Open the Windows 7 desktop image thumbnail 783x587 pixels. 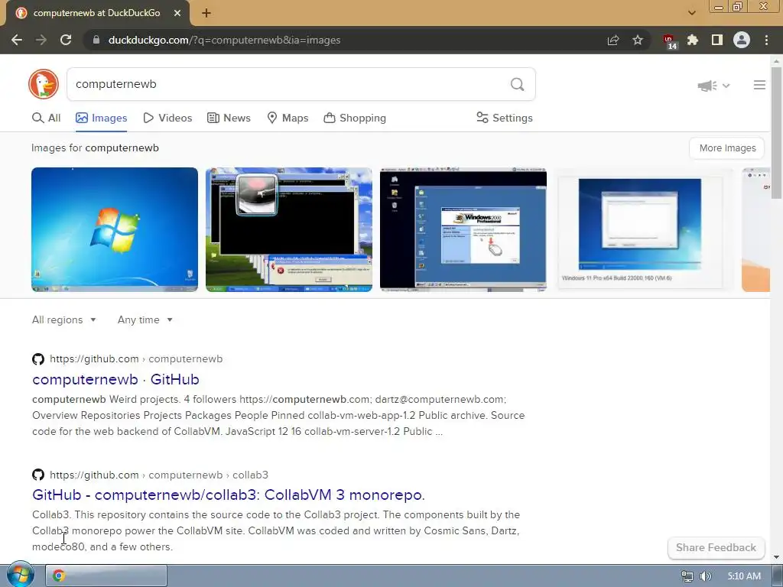(x=115, y=229)
